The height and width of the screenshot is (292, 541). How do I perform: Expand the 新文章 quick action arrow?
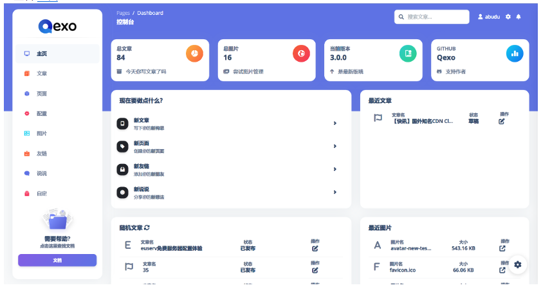tap(335, 123)
